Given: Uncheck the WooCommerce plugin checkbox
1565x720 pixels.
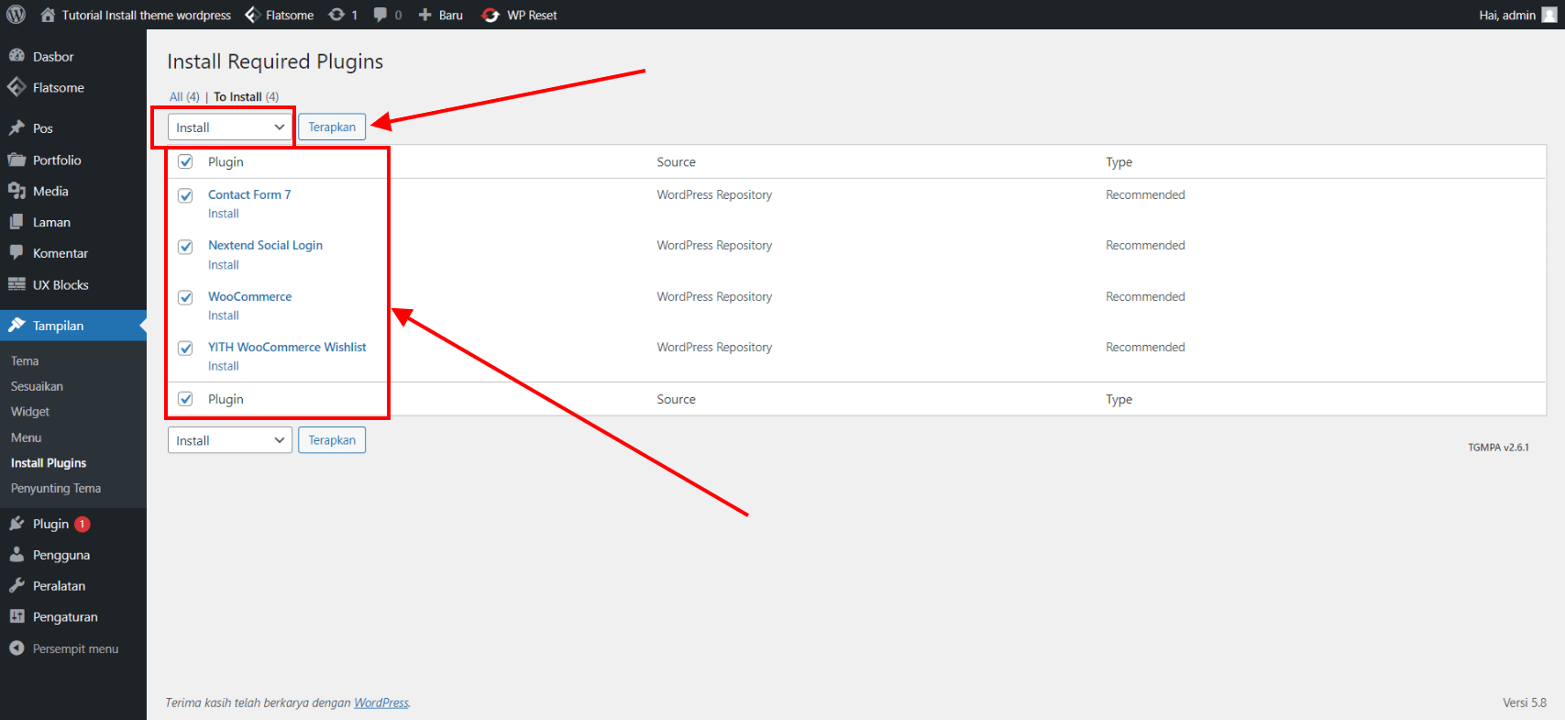Looking at the screenshot, I should pyautogui.click(x=185, y=297).
